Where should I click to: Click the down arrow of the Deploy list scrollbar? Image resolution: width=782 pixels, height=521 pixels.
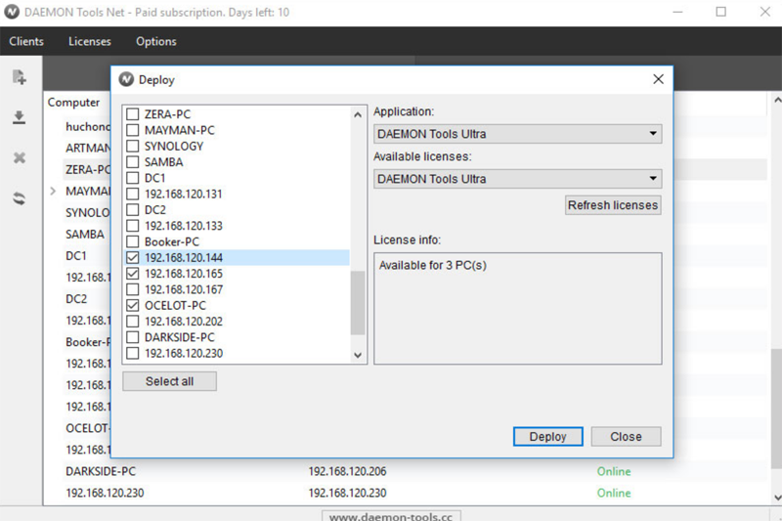coord(358,355)
